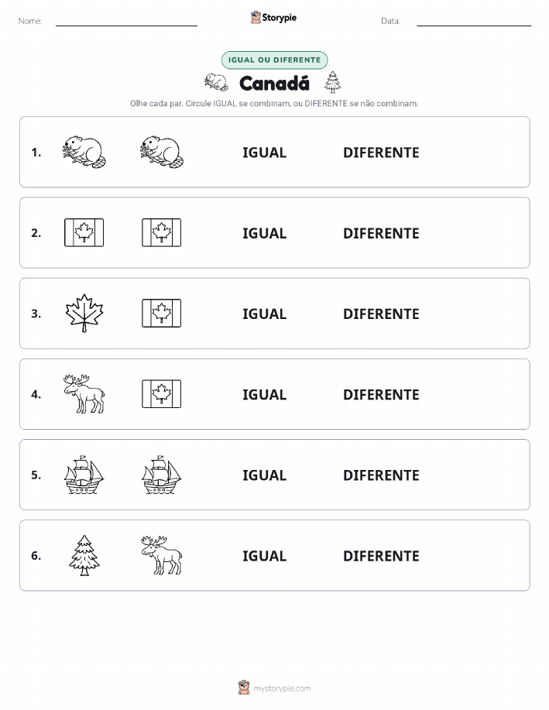Select DIFERENTE for row 4
Screen dimensions: 549x710
381,394
